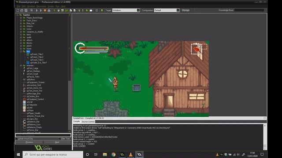This screenshot has width=282, height=158.
Task: Click the resource search input field
Action: [x=43, y=135]
